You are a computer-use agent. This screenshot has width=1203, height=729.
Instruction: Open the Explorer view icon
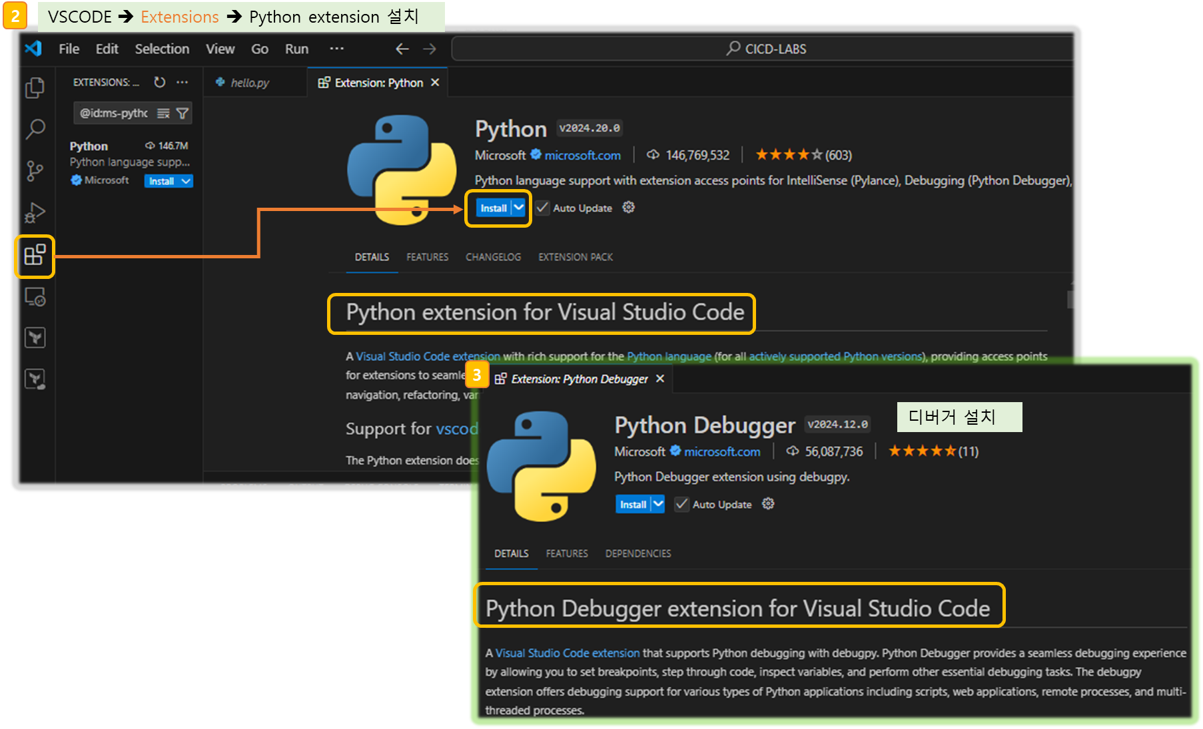pyautogui.click(x=35, y=87)
